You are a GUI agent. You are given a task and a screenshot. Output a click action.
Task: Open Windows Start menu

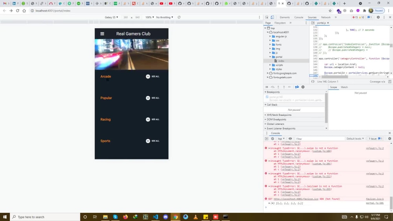(5, 217)
